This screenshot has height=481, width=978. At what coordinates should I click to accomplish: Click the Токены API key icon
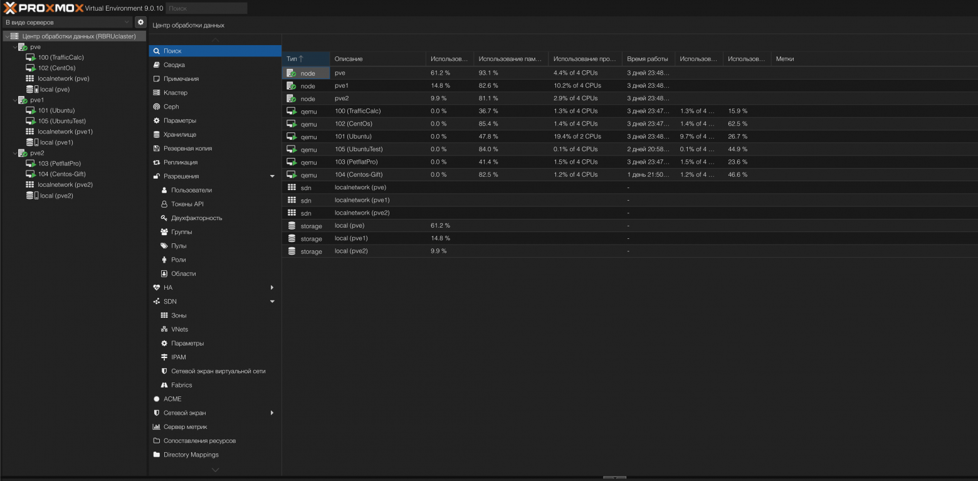pos(164,204)
